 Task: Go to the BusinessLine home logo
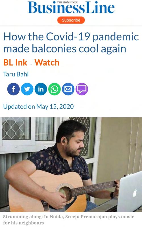click(71, 7)
